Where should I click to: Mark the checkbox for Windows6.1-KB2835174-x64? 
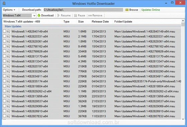click(x=5, y=81)
